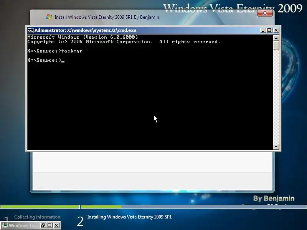The height and width of the screenshot is (230, 307).
Task: Maximize the minimized Windows Task Manager window
Action: click(50, 225)
